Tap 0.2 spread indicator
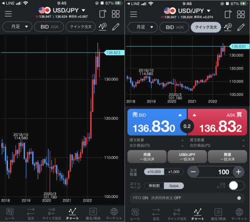 coord(187,126)
